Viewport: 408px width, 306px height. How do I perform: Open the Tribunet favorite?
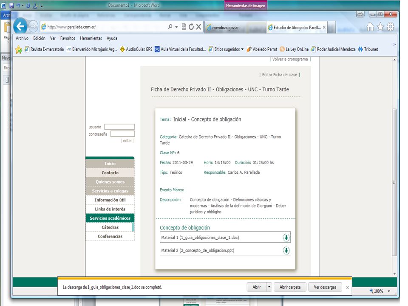tap(368, 49)
